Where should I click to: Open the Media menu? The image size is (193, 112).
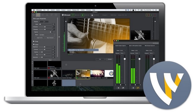click(58, 10)
